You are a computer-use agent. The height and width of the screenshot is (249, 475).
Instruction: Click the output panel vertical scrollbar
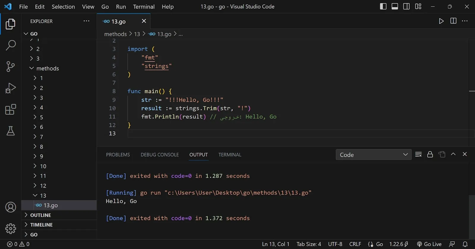click(x=472, y=217)
